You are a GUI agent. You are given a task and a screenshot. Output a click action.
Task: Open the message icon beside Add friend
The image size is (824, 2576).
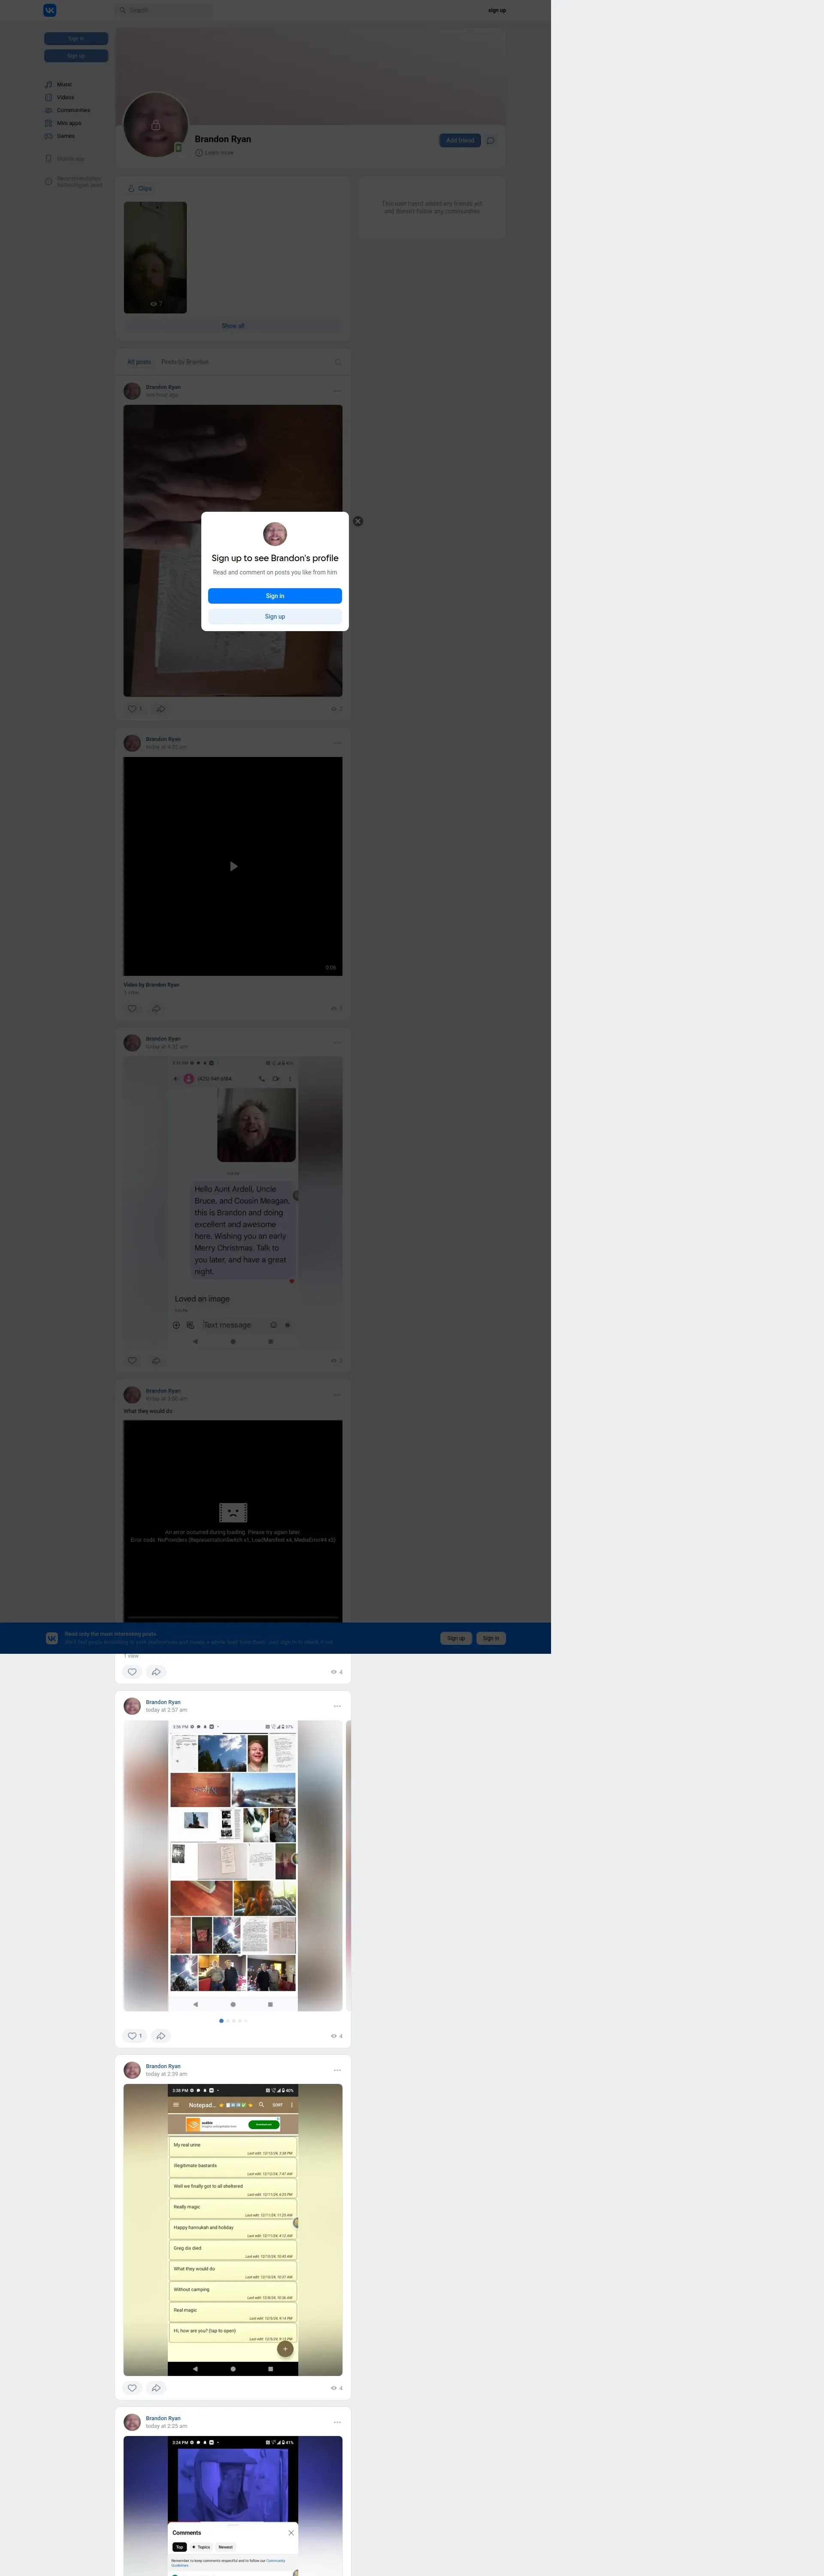(491, 140)
